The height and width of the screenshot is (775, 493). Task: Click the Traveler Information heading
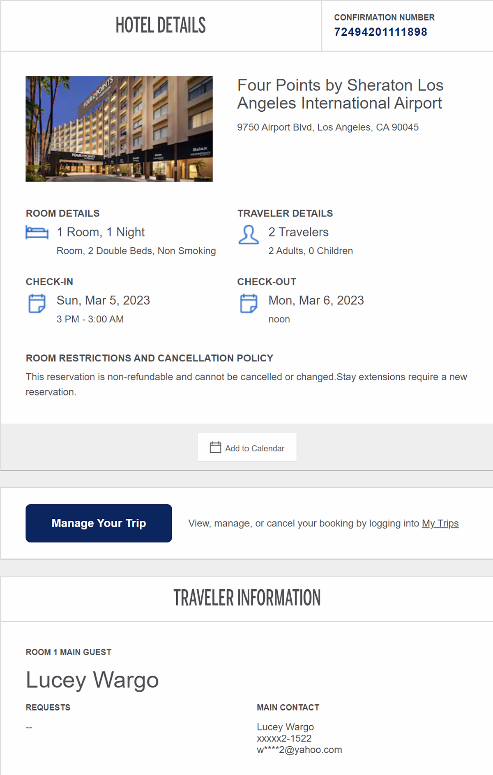pyautogui.click(x=247, y=598)
